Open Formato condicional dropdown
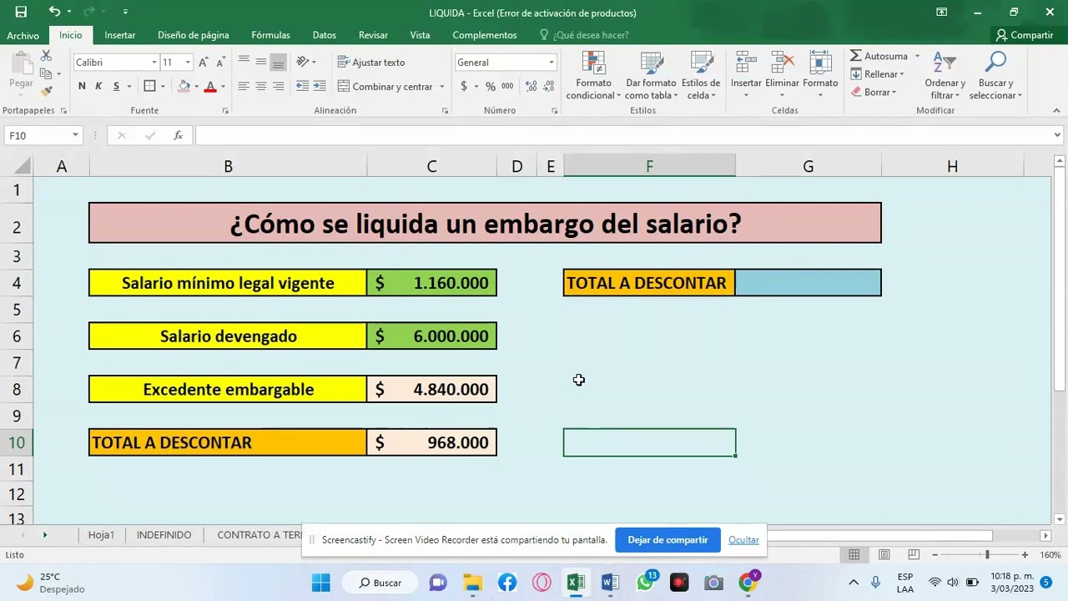 pos(593,76)
